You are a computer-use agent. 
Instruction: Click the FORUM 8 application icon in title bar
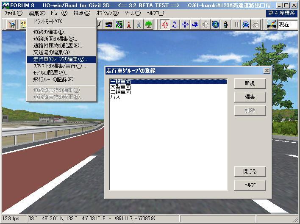6,6
